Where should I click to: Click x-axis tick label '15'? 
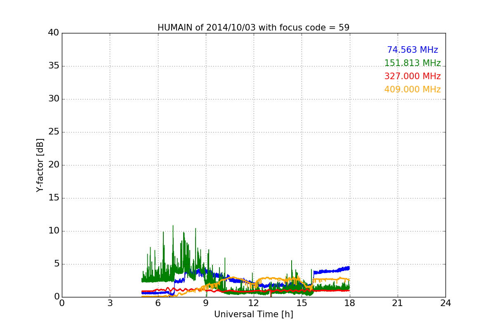click(302, 303)
